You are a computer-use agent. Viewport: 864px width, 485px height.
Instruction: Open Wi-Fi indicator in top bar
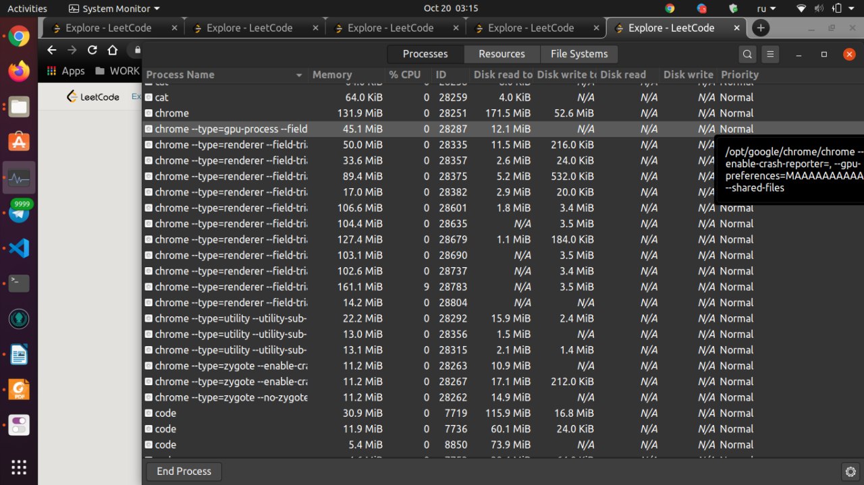(801, 9)
